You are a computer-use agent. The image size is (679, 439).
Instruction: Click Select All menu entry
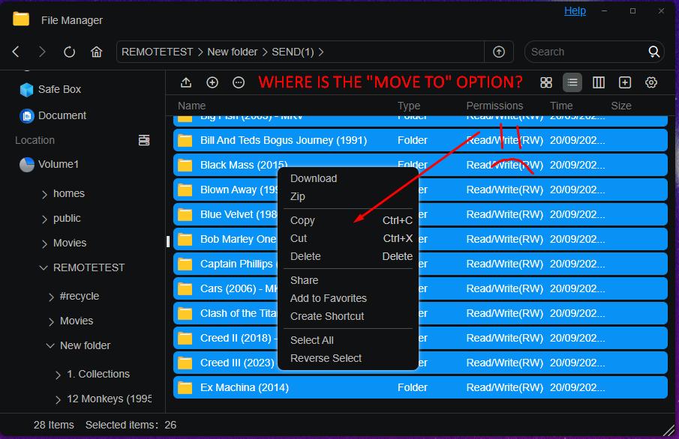[348, 340]
